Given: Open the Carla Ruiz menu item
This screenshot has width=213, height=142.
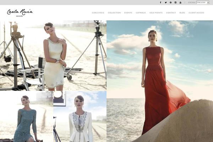Looking at the screenshot, I should [98, 13].
